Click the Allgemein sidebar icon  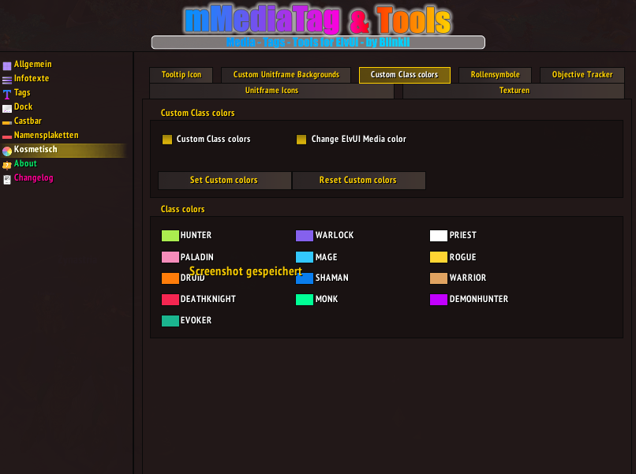click(7, 65)
